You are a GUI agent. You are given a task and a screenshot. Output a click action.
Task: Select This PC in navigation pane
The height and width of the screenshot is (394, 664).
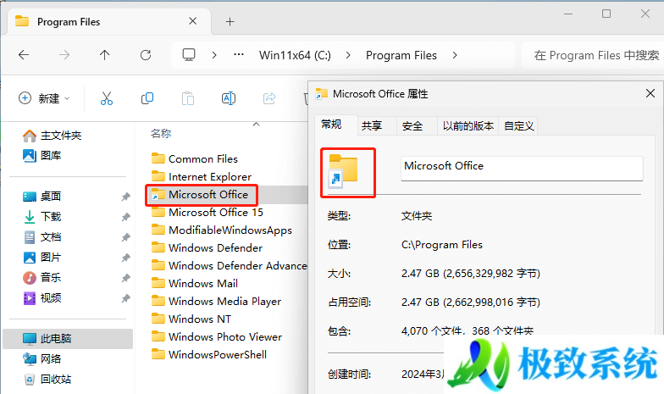pyautogui.click(x=68, y=339)
